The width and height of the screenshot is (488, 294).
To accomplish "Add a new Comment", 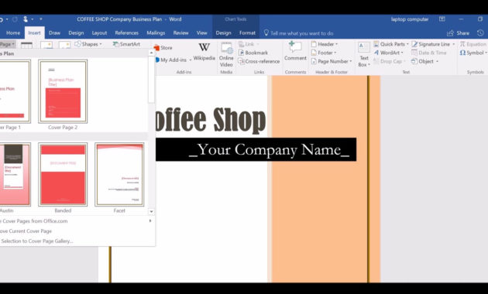I will pos(295,51).
